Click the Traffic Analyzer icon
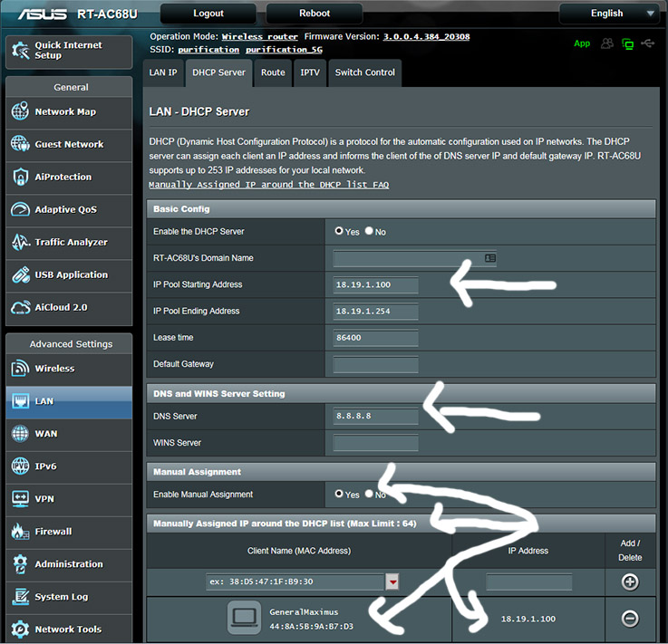This screenshot has height=644, width=668. (20, 242)
